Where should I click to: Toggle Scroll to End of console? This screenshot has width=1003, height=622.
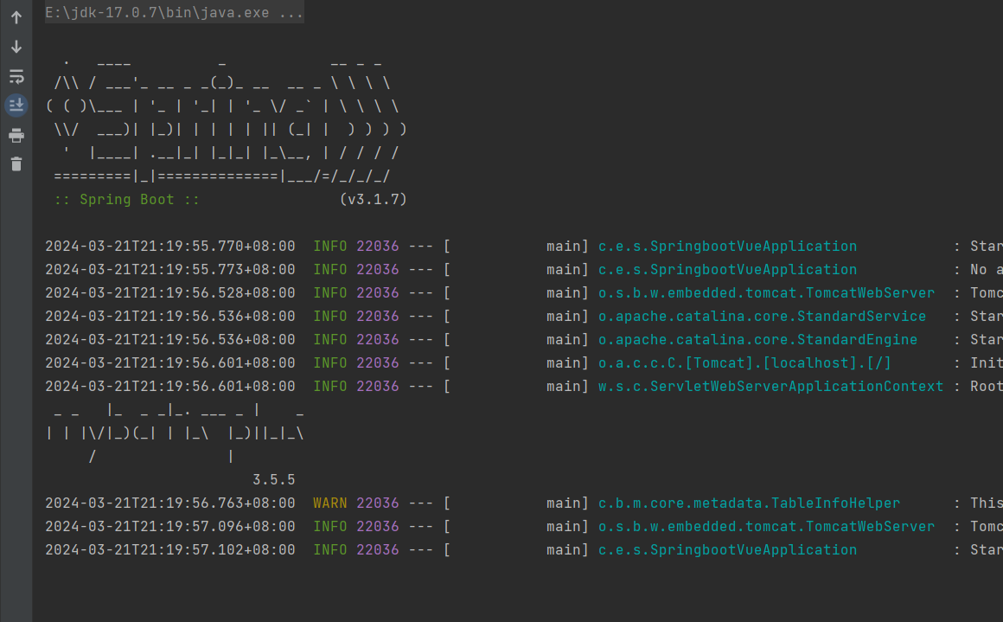[x=16, y=105]
